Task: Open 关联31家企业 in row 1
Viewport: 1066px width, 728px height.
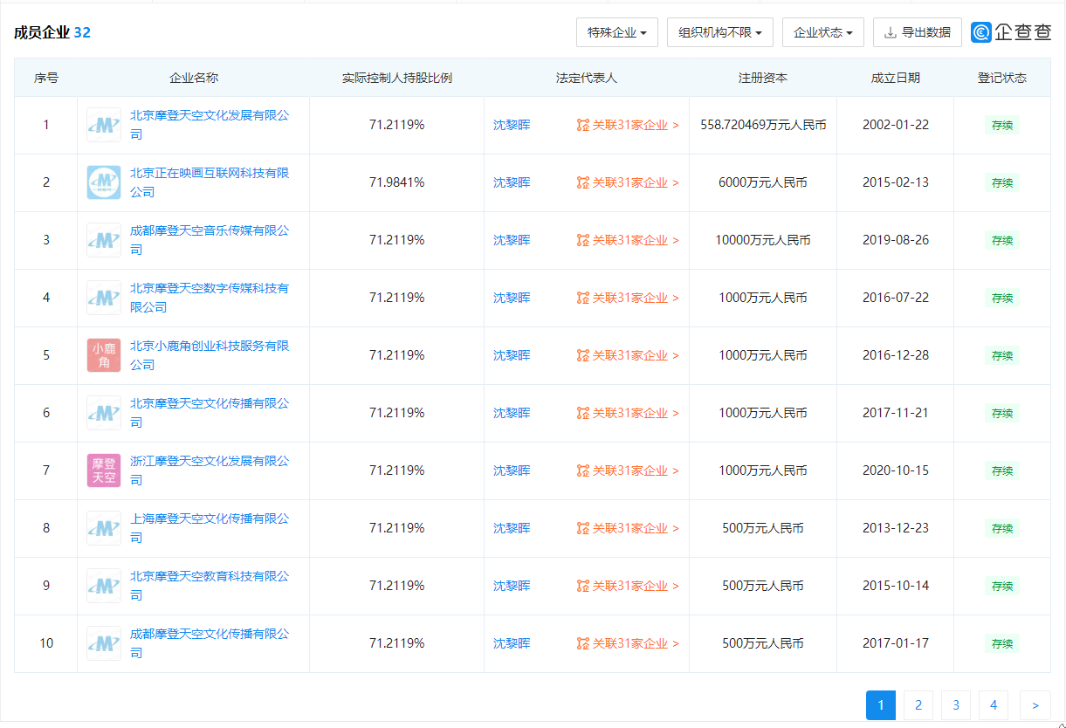Action: click(628, 125)
